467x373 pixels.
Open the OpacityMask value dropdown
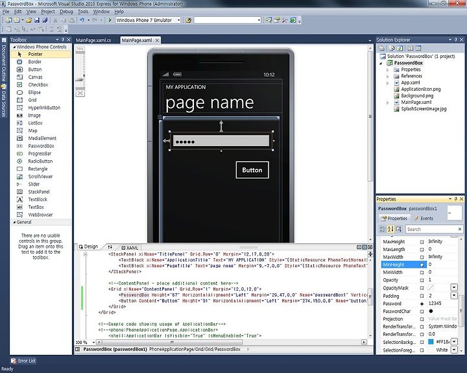[x=454, y=287]
